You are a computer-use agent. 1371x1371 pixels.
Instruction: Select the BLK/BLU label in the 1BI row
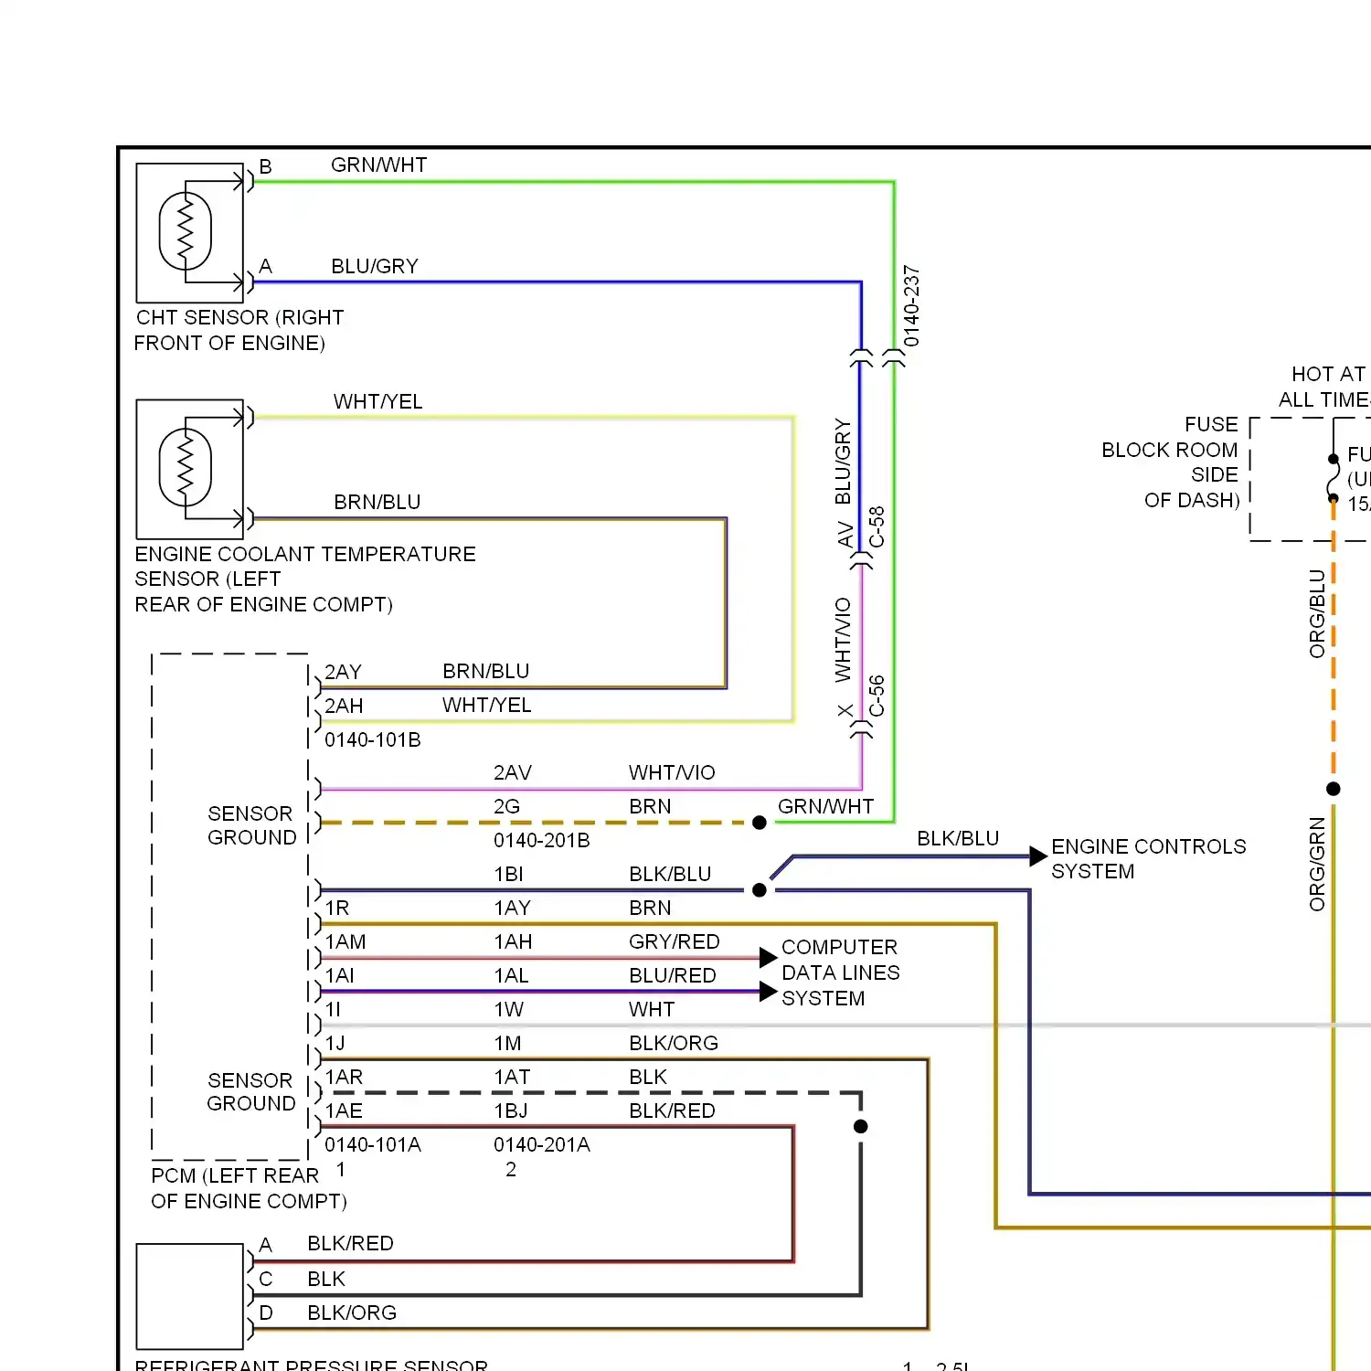670,875
